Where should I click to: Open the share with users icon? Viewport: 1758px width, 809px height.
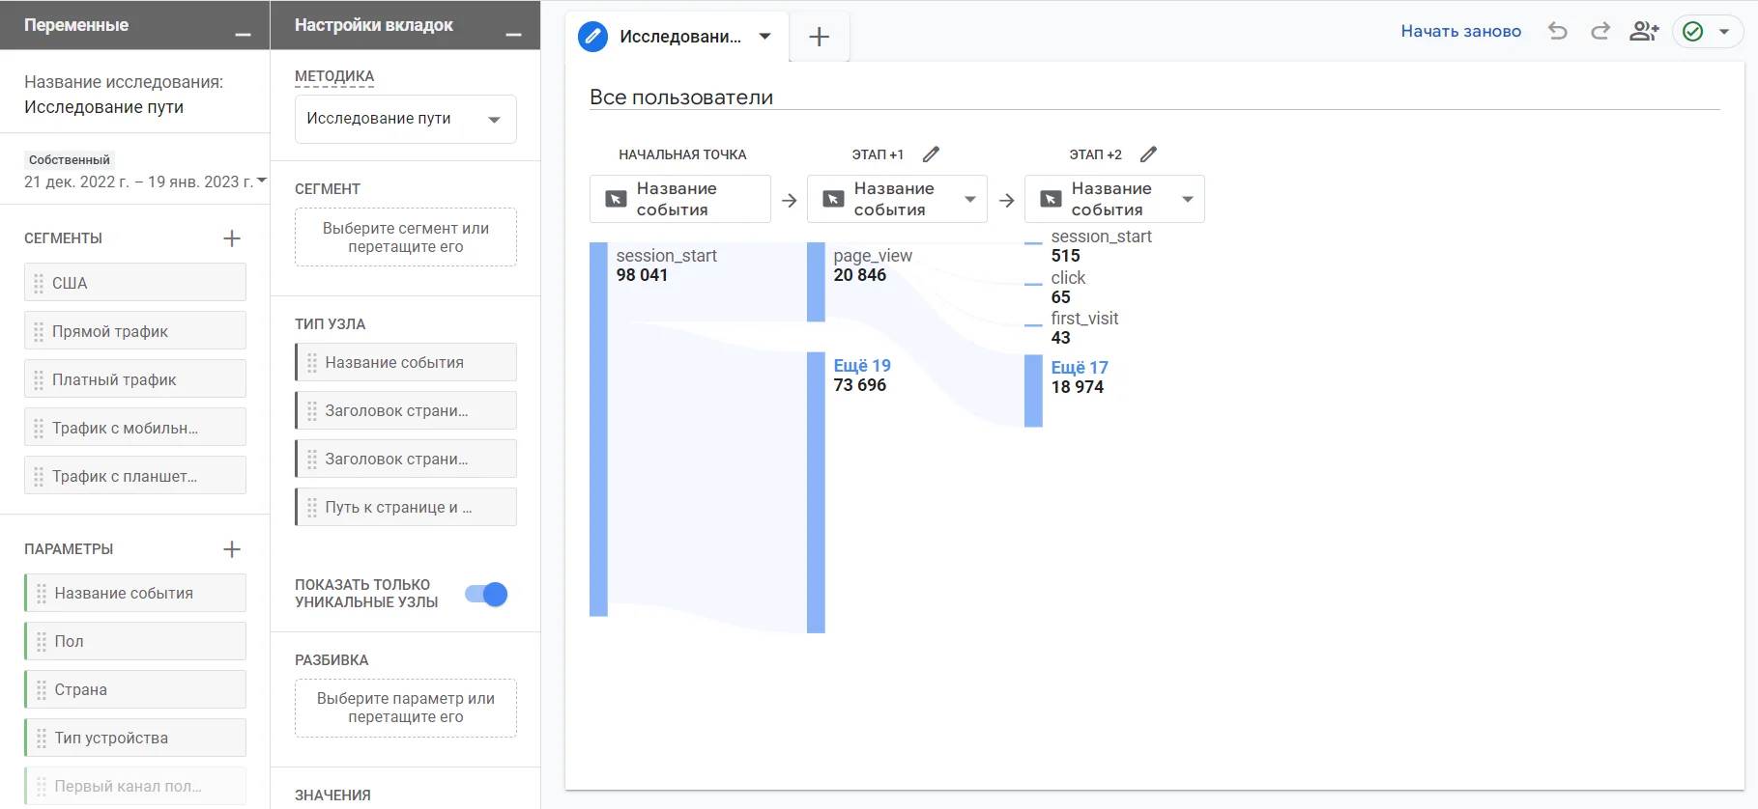[x=1643, y=31]
